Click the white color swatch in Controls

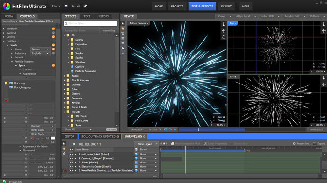(x=53, y=138)
